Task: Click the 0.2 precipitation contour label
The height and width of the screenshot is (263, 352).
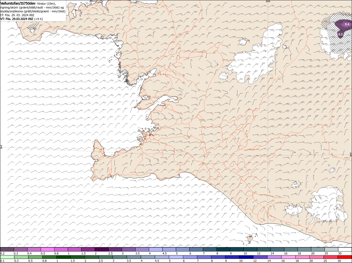Action: (340, 34)
